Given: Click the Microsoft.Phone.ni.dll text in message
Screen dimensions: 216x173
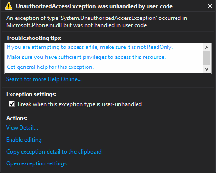Looking at the screenshot, I should pos(34,25).
